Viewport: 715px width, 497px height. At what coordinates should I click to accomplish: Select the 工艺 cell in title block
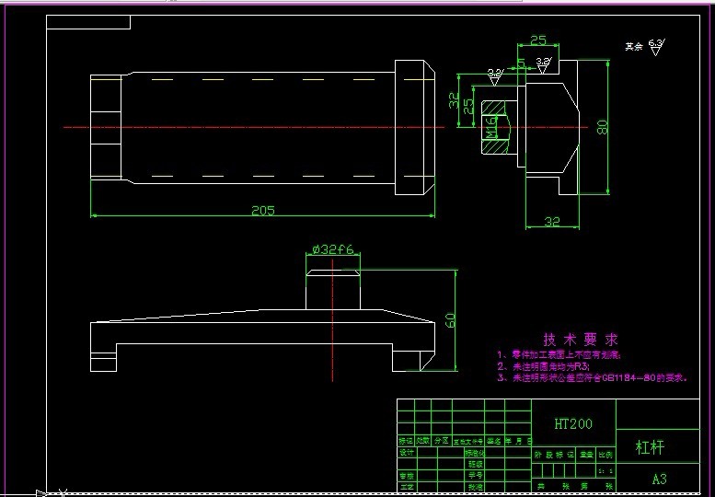(407, 487)
